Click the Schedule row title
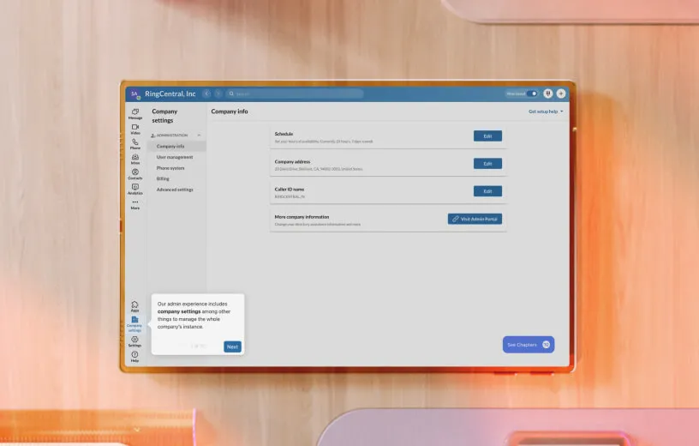This screenshot has width=699, height=446. (x=284, y=134)
